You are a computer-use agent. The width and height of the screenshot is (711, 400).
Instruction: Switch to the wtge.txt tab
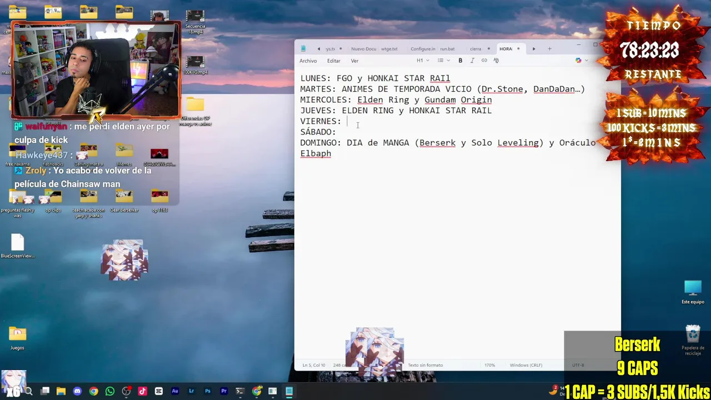389,49
